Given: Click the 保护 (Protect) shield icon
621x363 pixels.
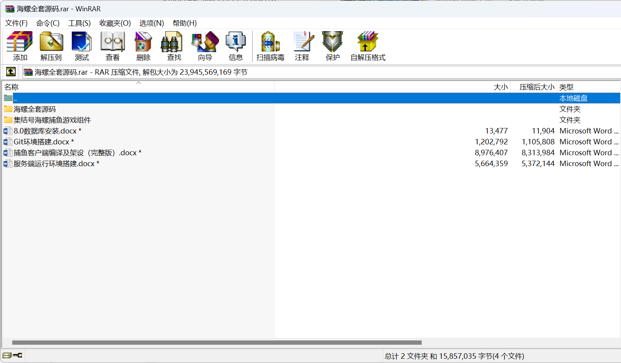Looking at the screenshot, I should 333,46.
